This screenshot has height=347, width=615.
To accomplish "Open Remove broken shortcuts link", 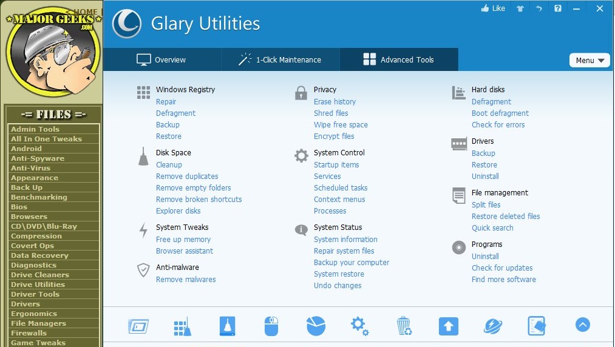I will coord(199,199).
